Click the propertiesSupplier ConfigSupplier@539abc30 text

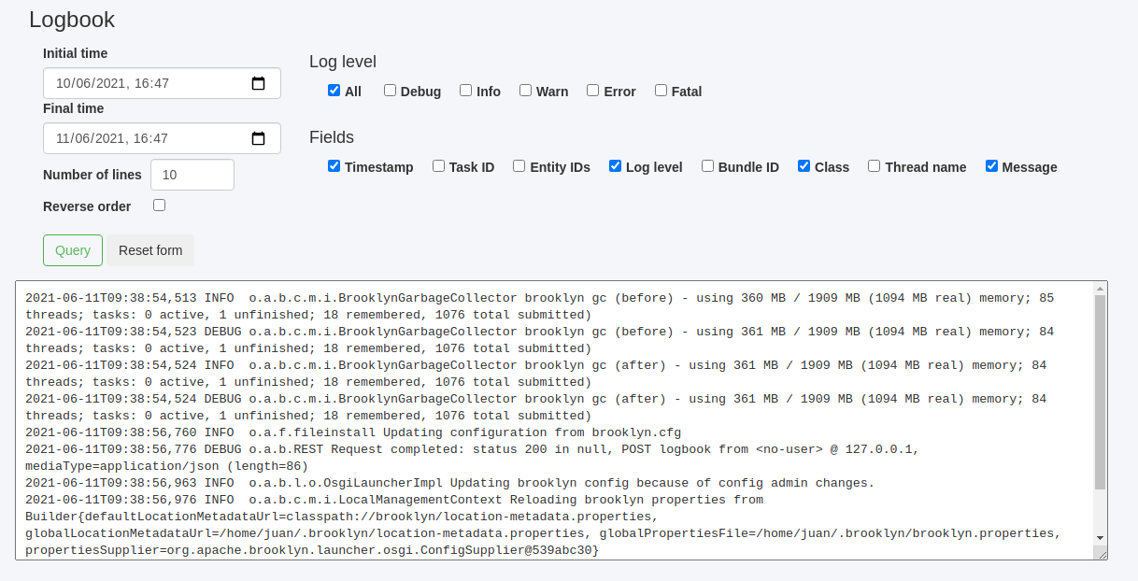(312, 550)
